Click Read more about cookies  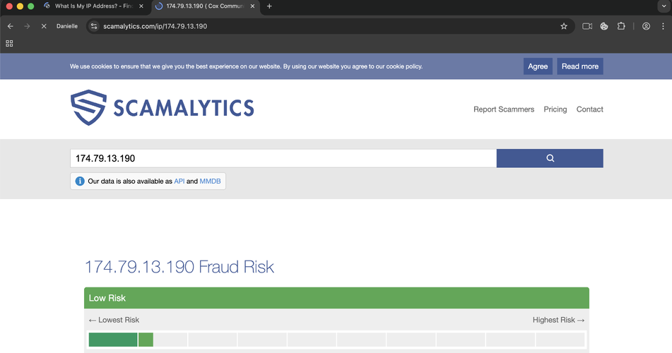[x=580, y=66]
